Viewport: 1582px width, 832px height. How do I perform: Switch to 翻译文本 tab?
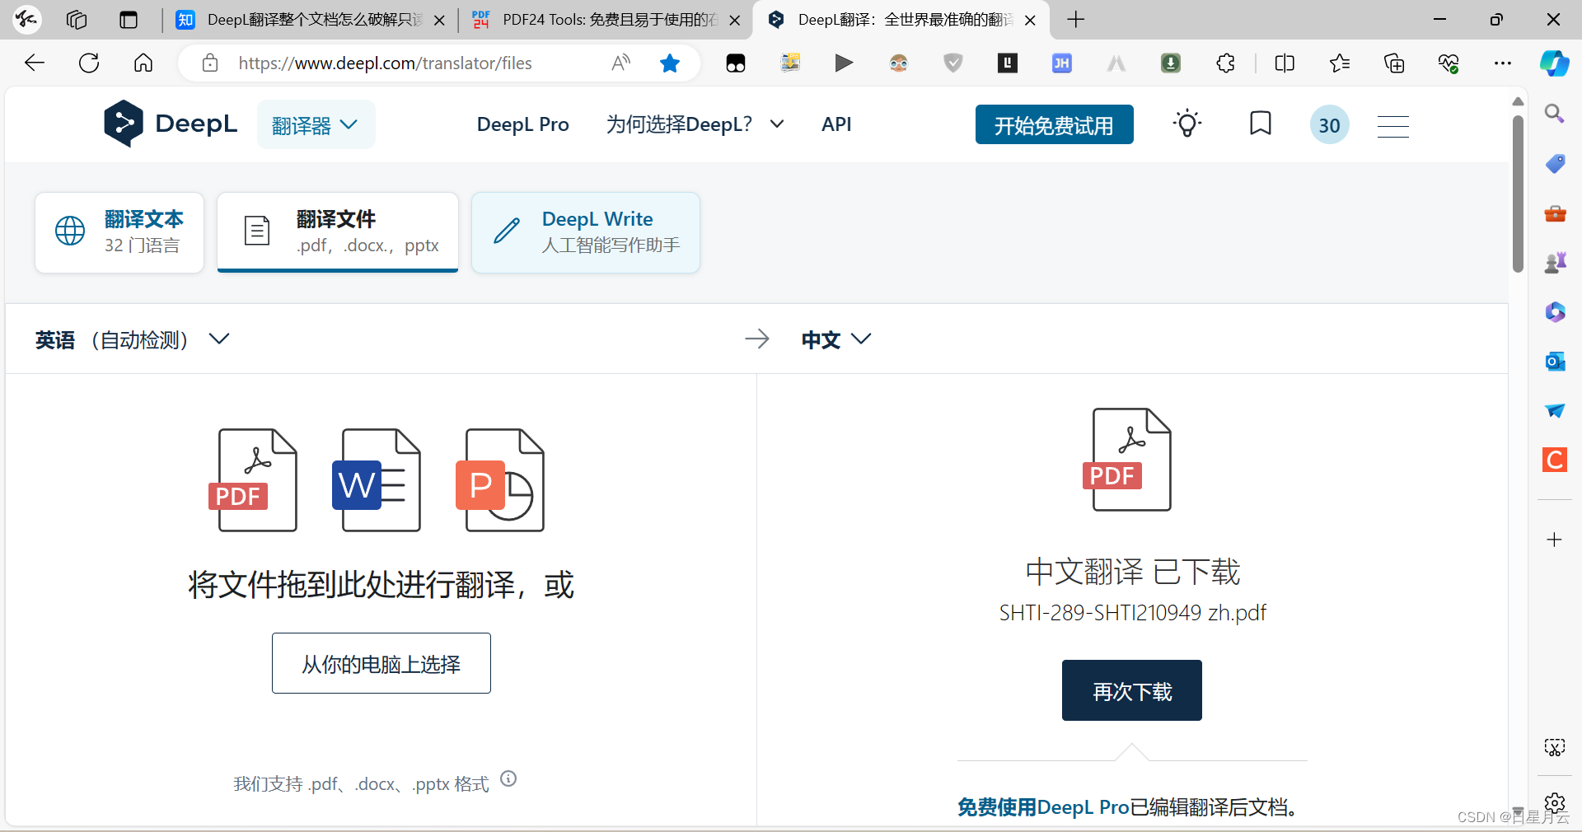coord(119,232)
